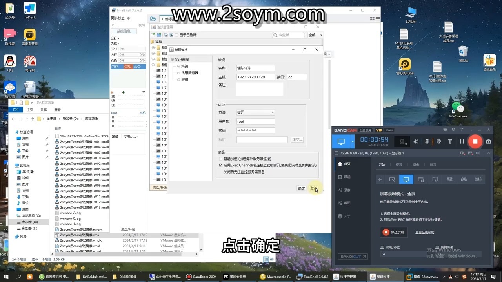Select the CPU tab in FinalShell monitor

coord(128,67)
